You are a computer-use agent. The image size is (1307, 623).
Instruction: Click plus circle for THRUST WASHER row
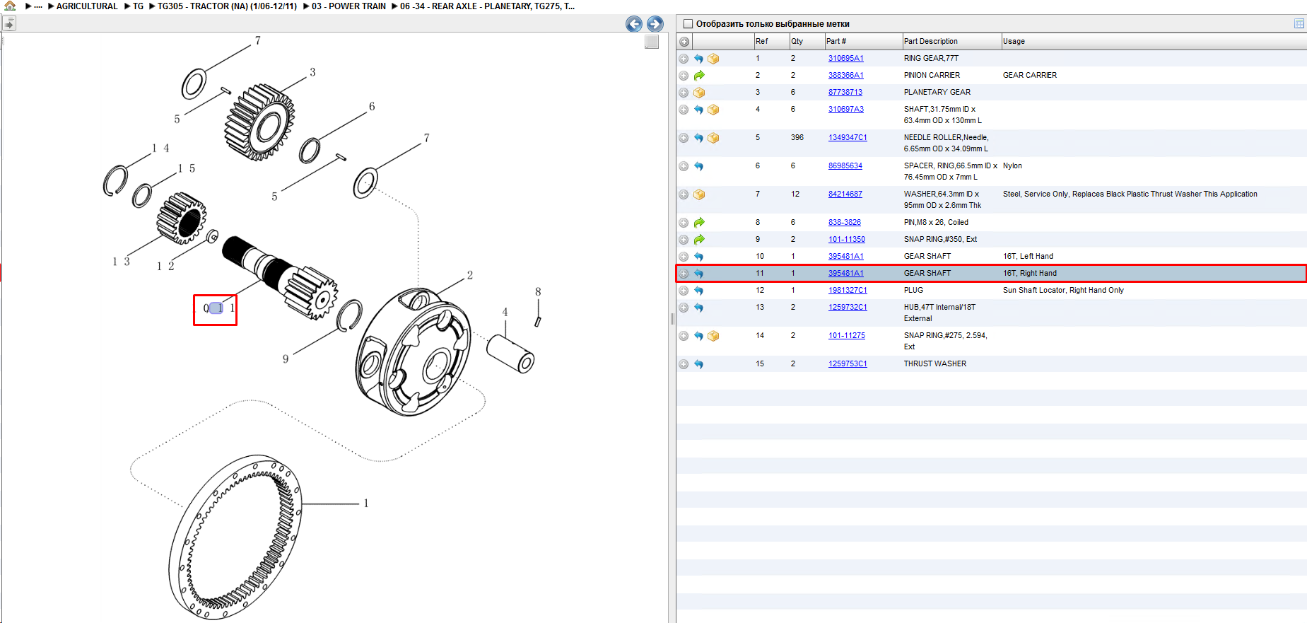684,364
